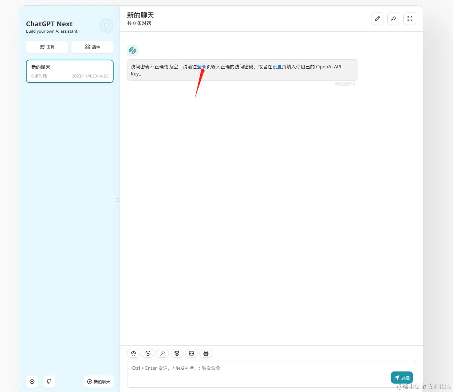453x392 pixels.
Task: Select the 新的聊天 conversation card
Action: 70,71
